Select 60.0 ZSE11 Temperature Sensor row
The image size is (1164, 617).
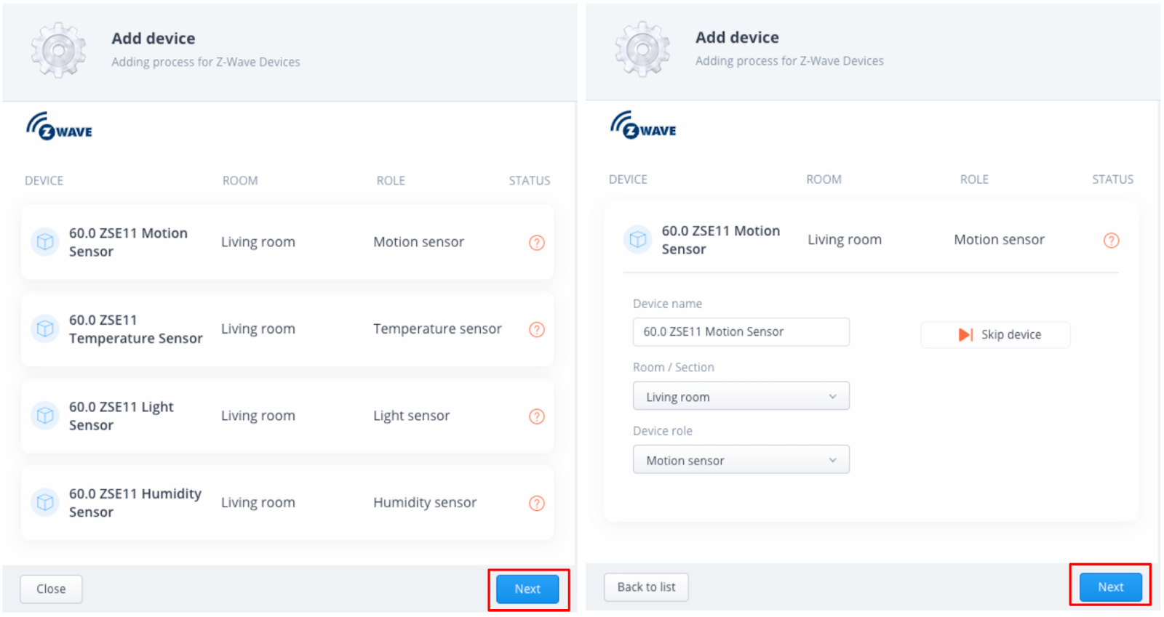(x=287, y=328)
